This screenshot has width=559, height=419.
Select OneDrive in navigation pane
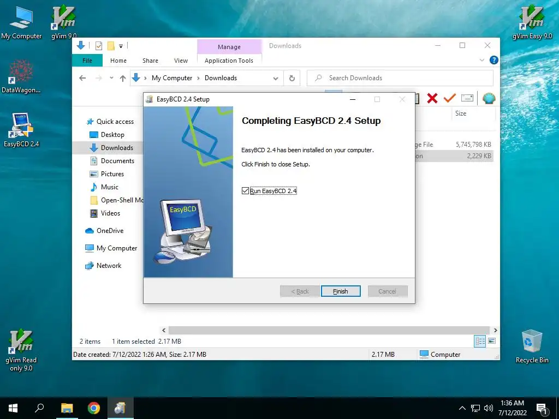coord(104,231)
